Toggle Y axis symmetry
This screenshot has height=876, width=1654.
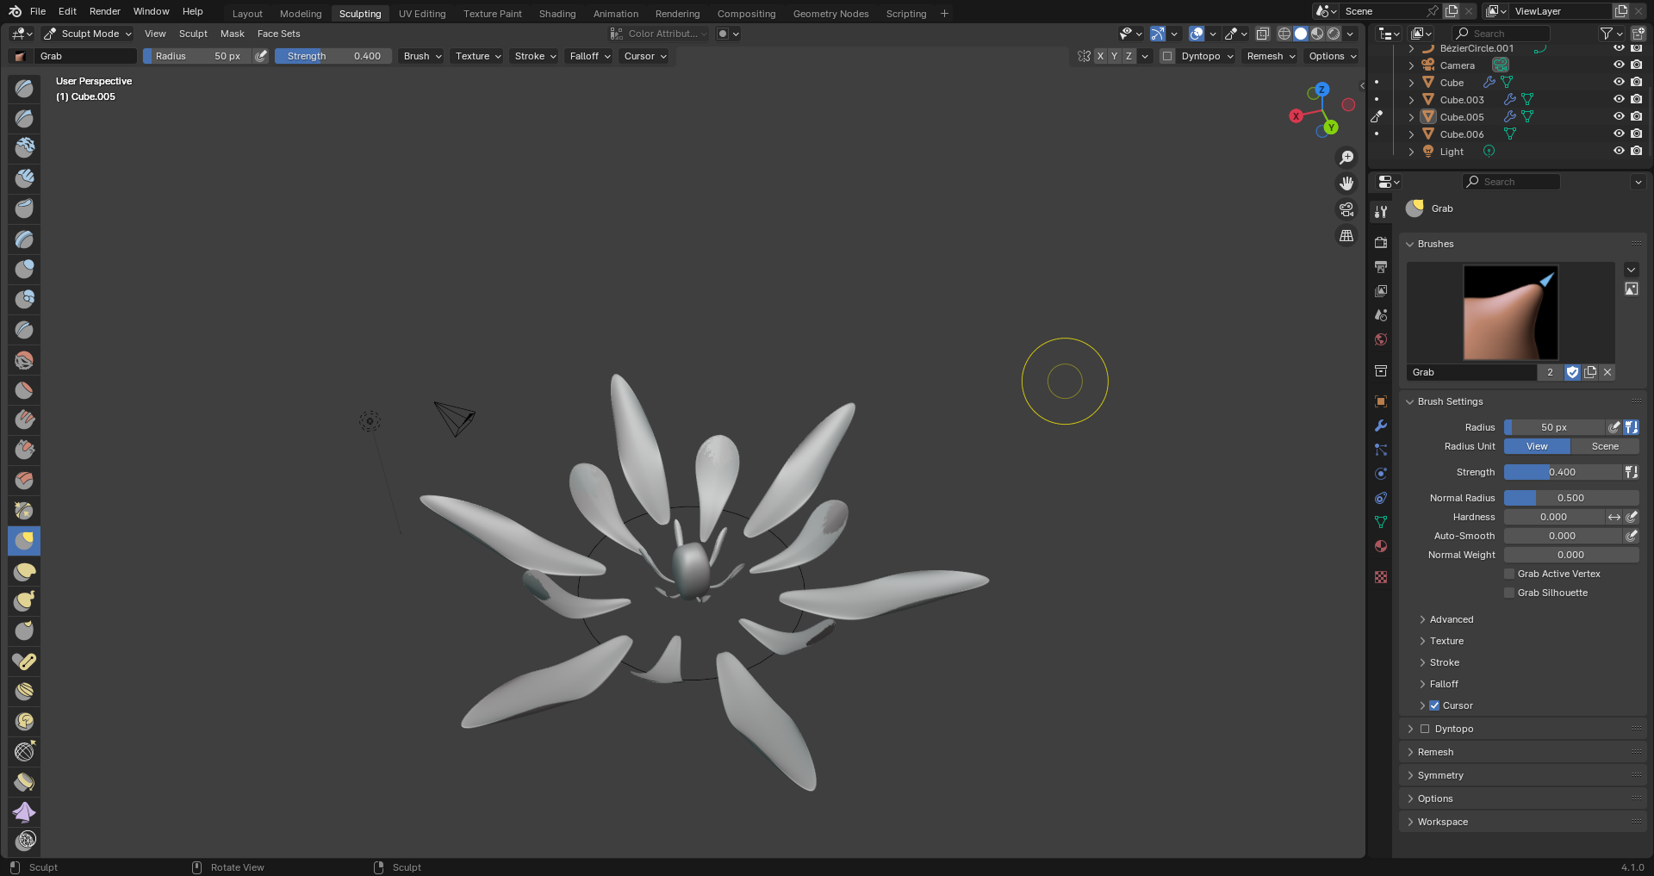1115,56
